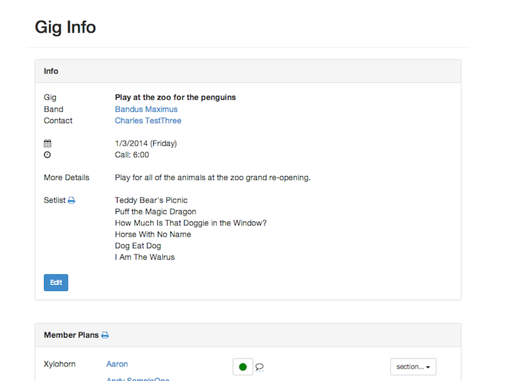Click the Xylohorn section label
This screenshot has height=381, width=511.
click(x=59, y=364)
